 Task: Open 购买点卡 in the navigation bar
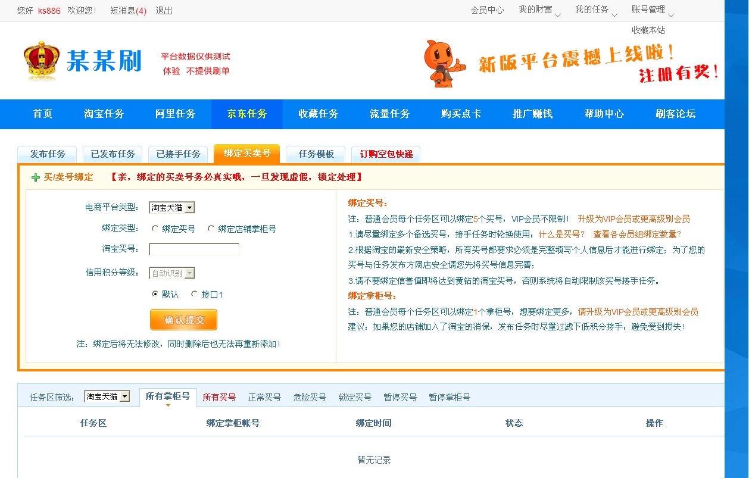[461, 114]
